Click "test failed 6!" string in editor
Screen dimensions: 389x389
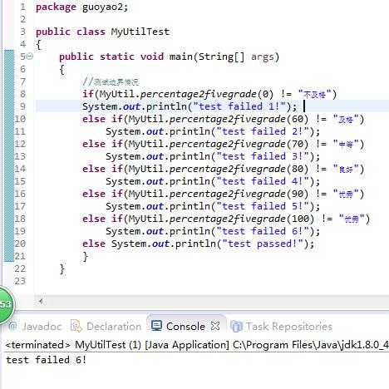click(263, 231)
